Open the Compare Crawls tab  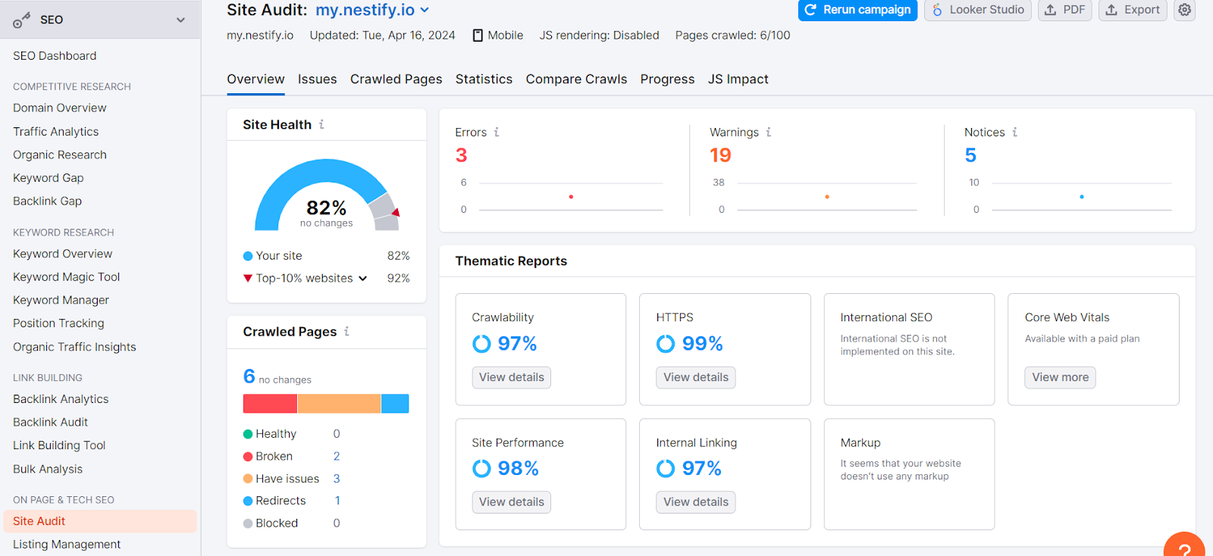(x=576, y=80)
